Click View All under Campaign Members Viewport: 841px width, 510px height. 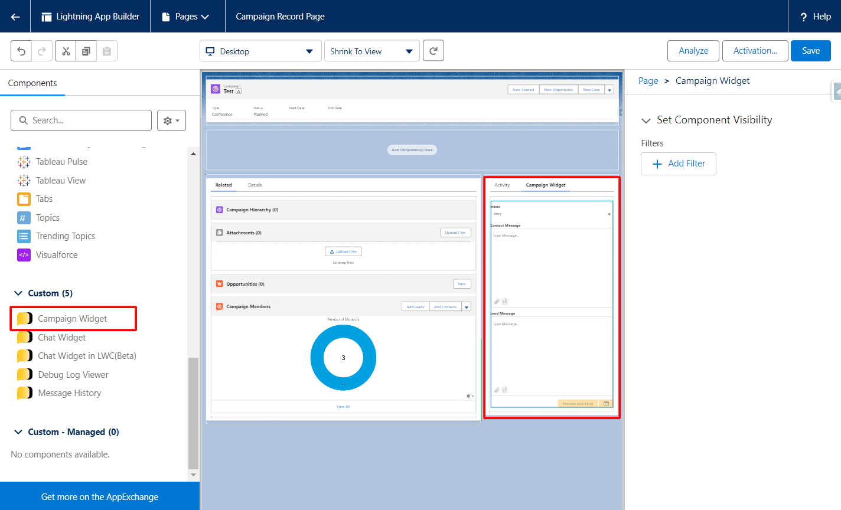pyautogui.click(x=343, y=407)
